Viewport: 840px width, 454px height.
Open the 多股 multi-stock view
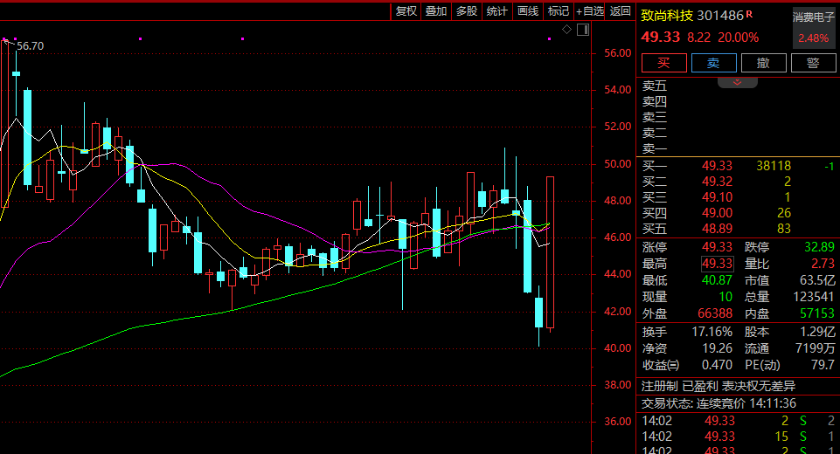[x=466, y=11]
